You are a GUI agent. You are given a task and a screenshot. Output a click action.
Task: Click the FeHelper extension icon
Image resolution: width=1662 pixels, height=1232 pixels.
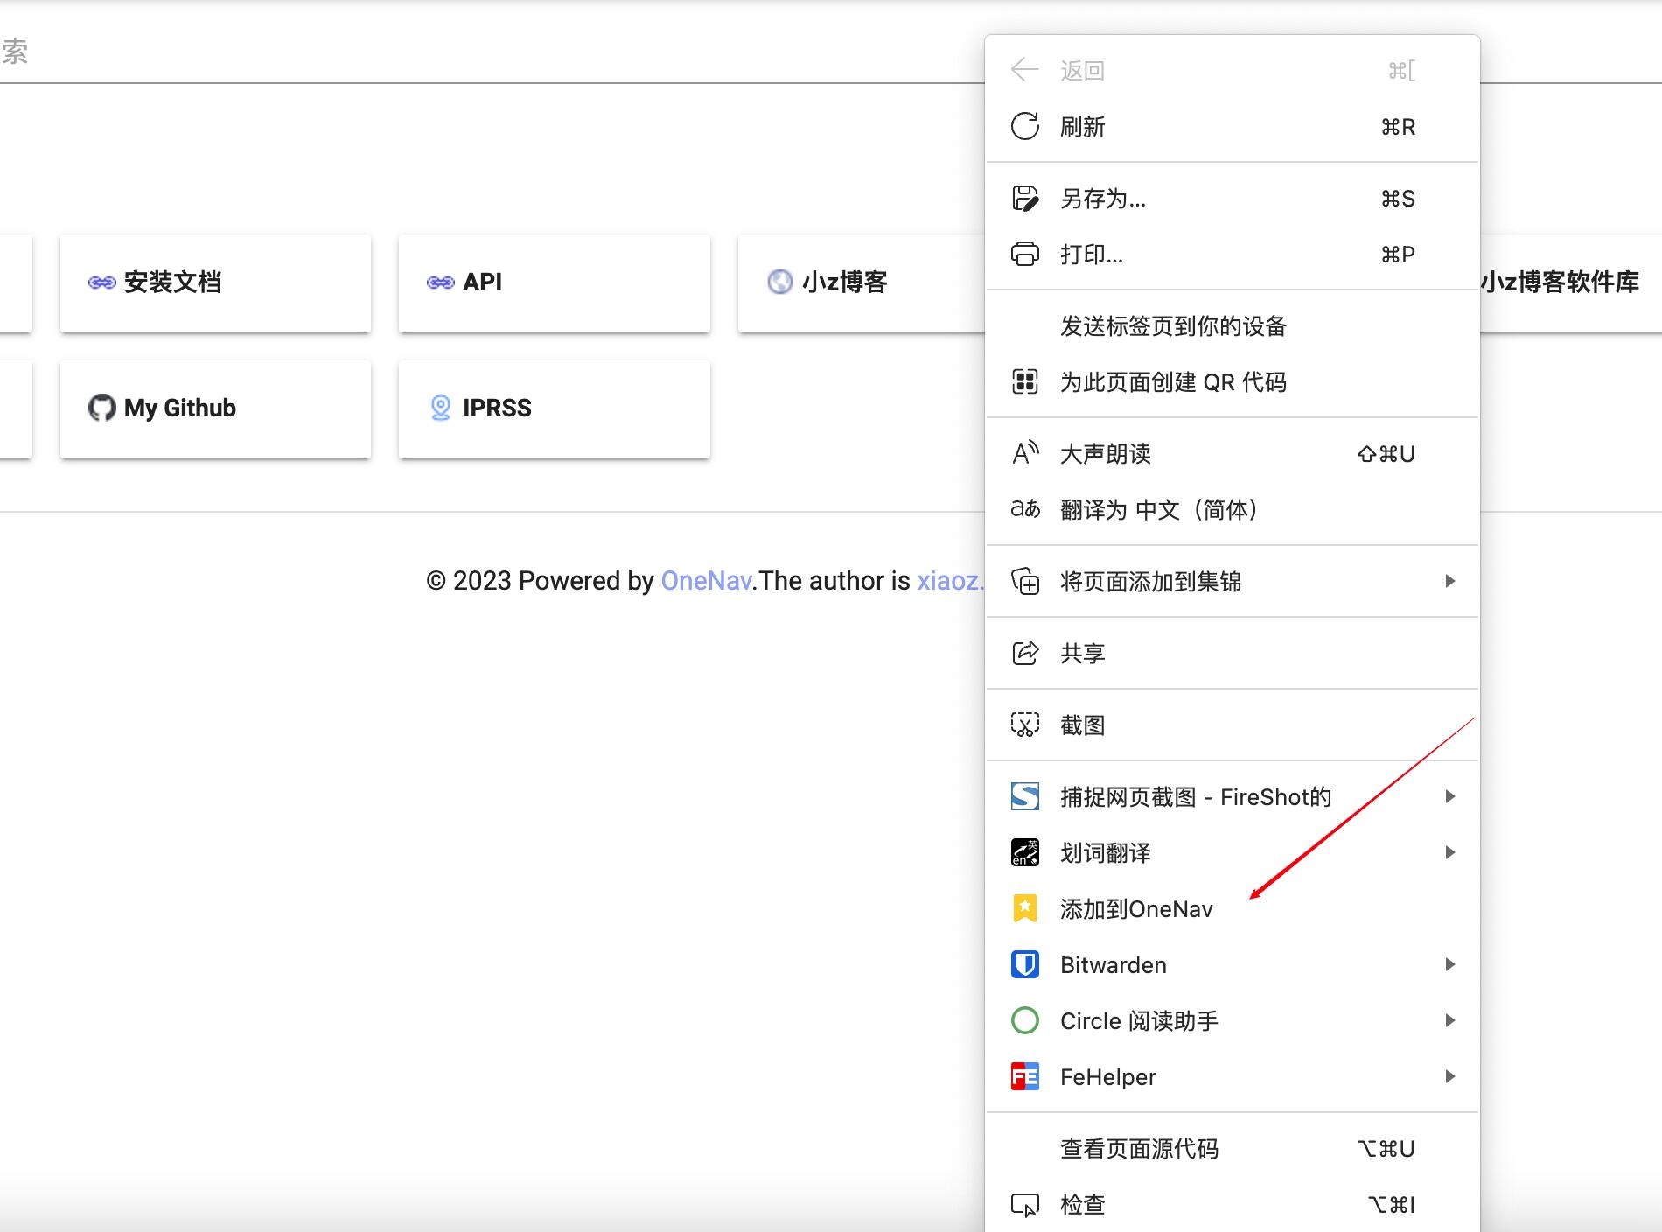pyautogui.click(x=1024, y=1076)
